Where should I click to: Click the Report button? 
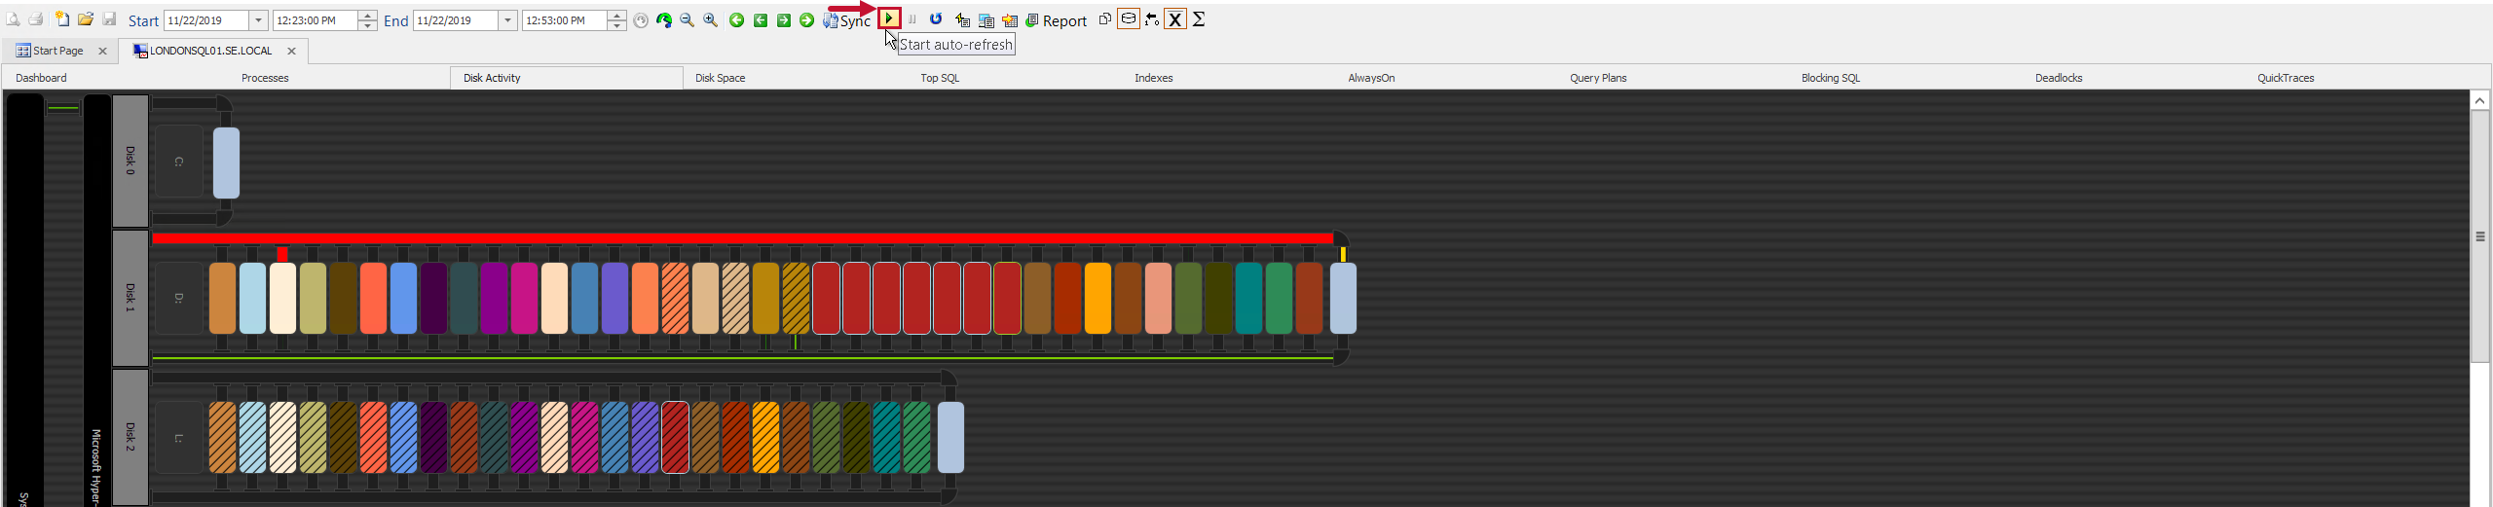(1057, 20)
